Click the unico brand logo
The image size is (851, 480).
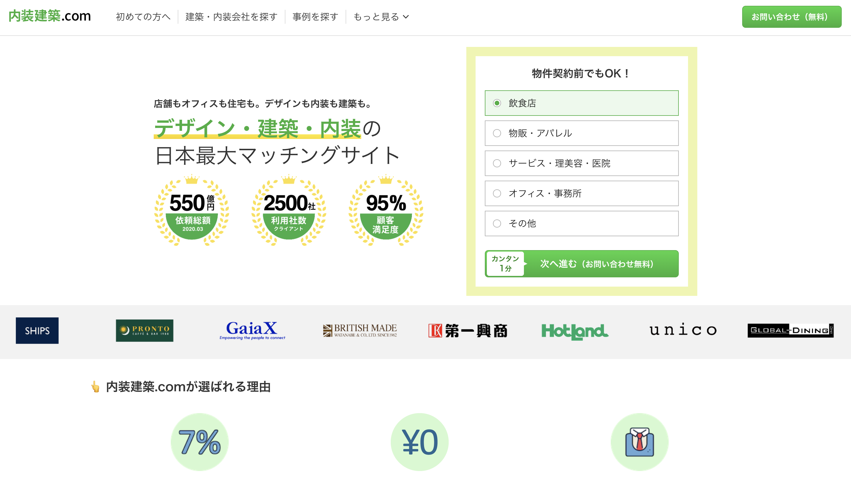683,331
